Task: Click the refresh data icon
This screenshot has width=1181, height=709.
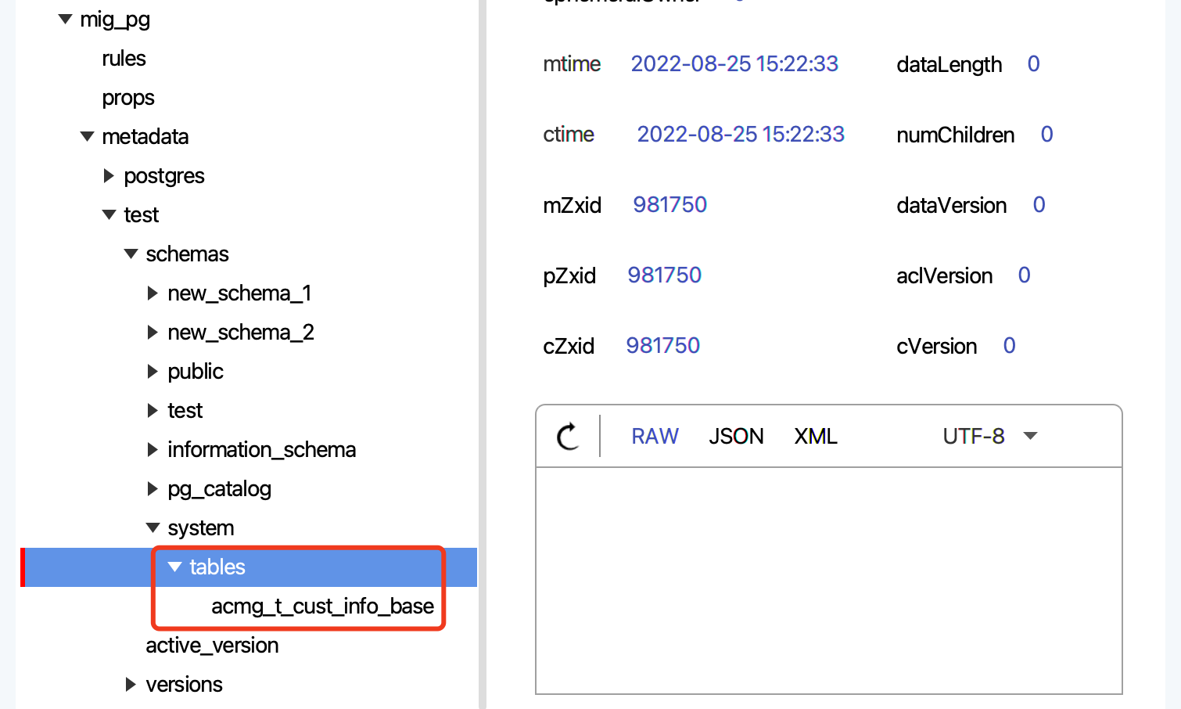Action: (x=567, y=436)
